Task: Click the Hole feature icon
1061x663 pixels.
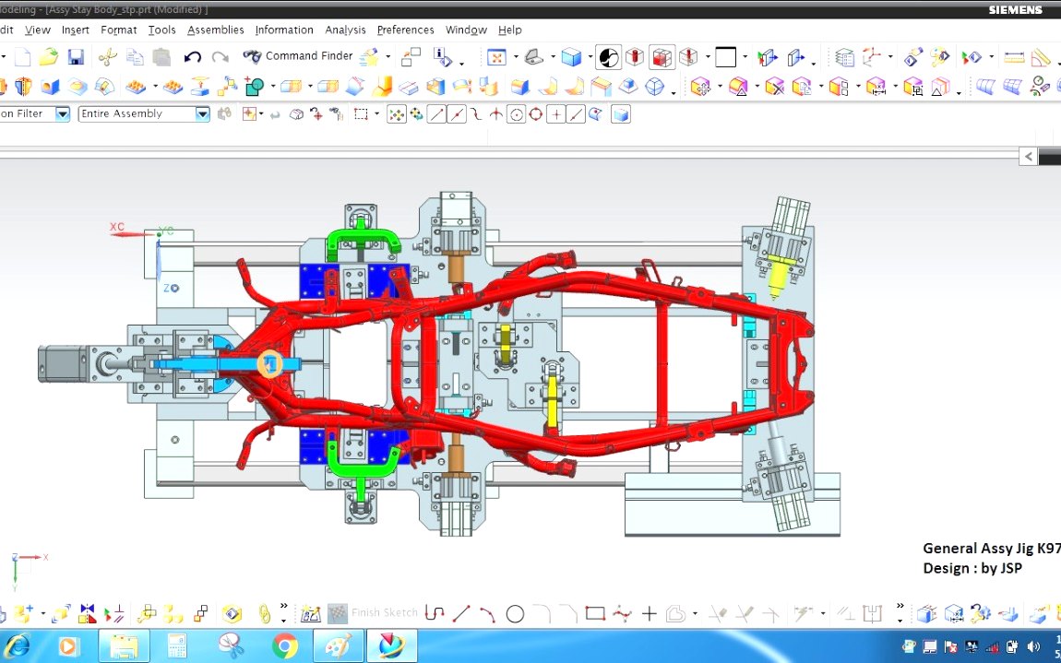Action: 50,87
